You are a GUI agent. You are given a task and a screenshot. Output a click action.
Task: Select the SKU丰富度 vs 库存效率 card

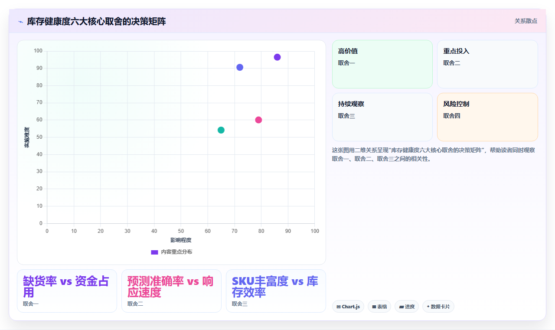(x=276, y=291)
